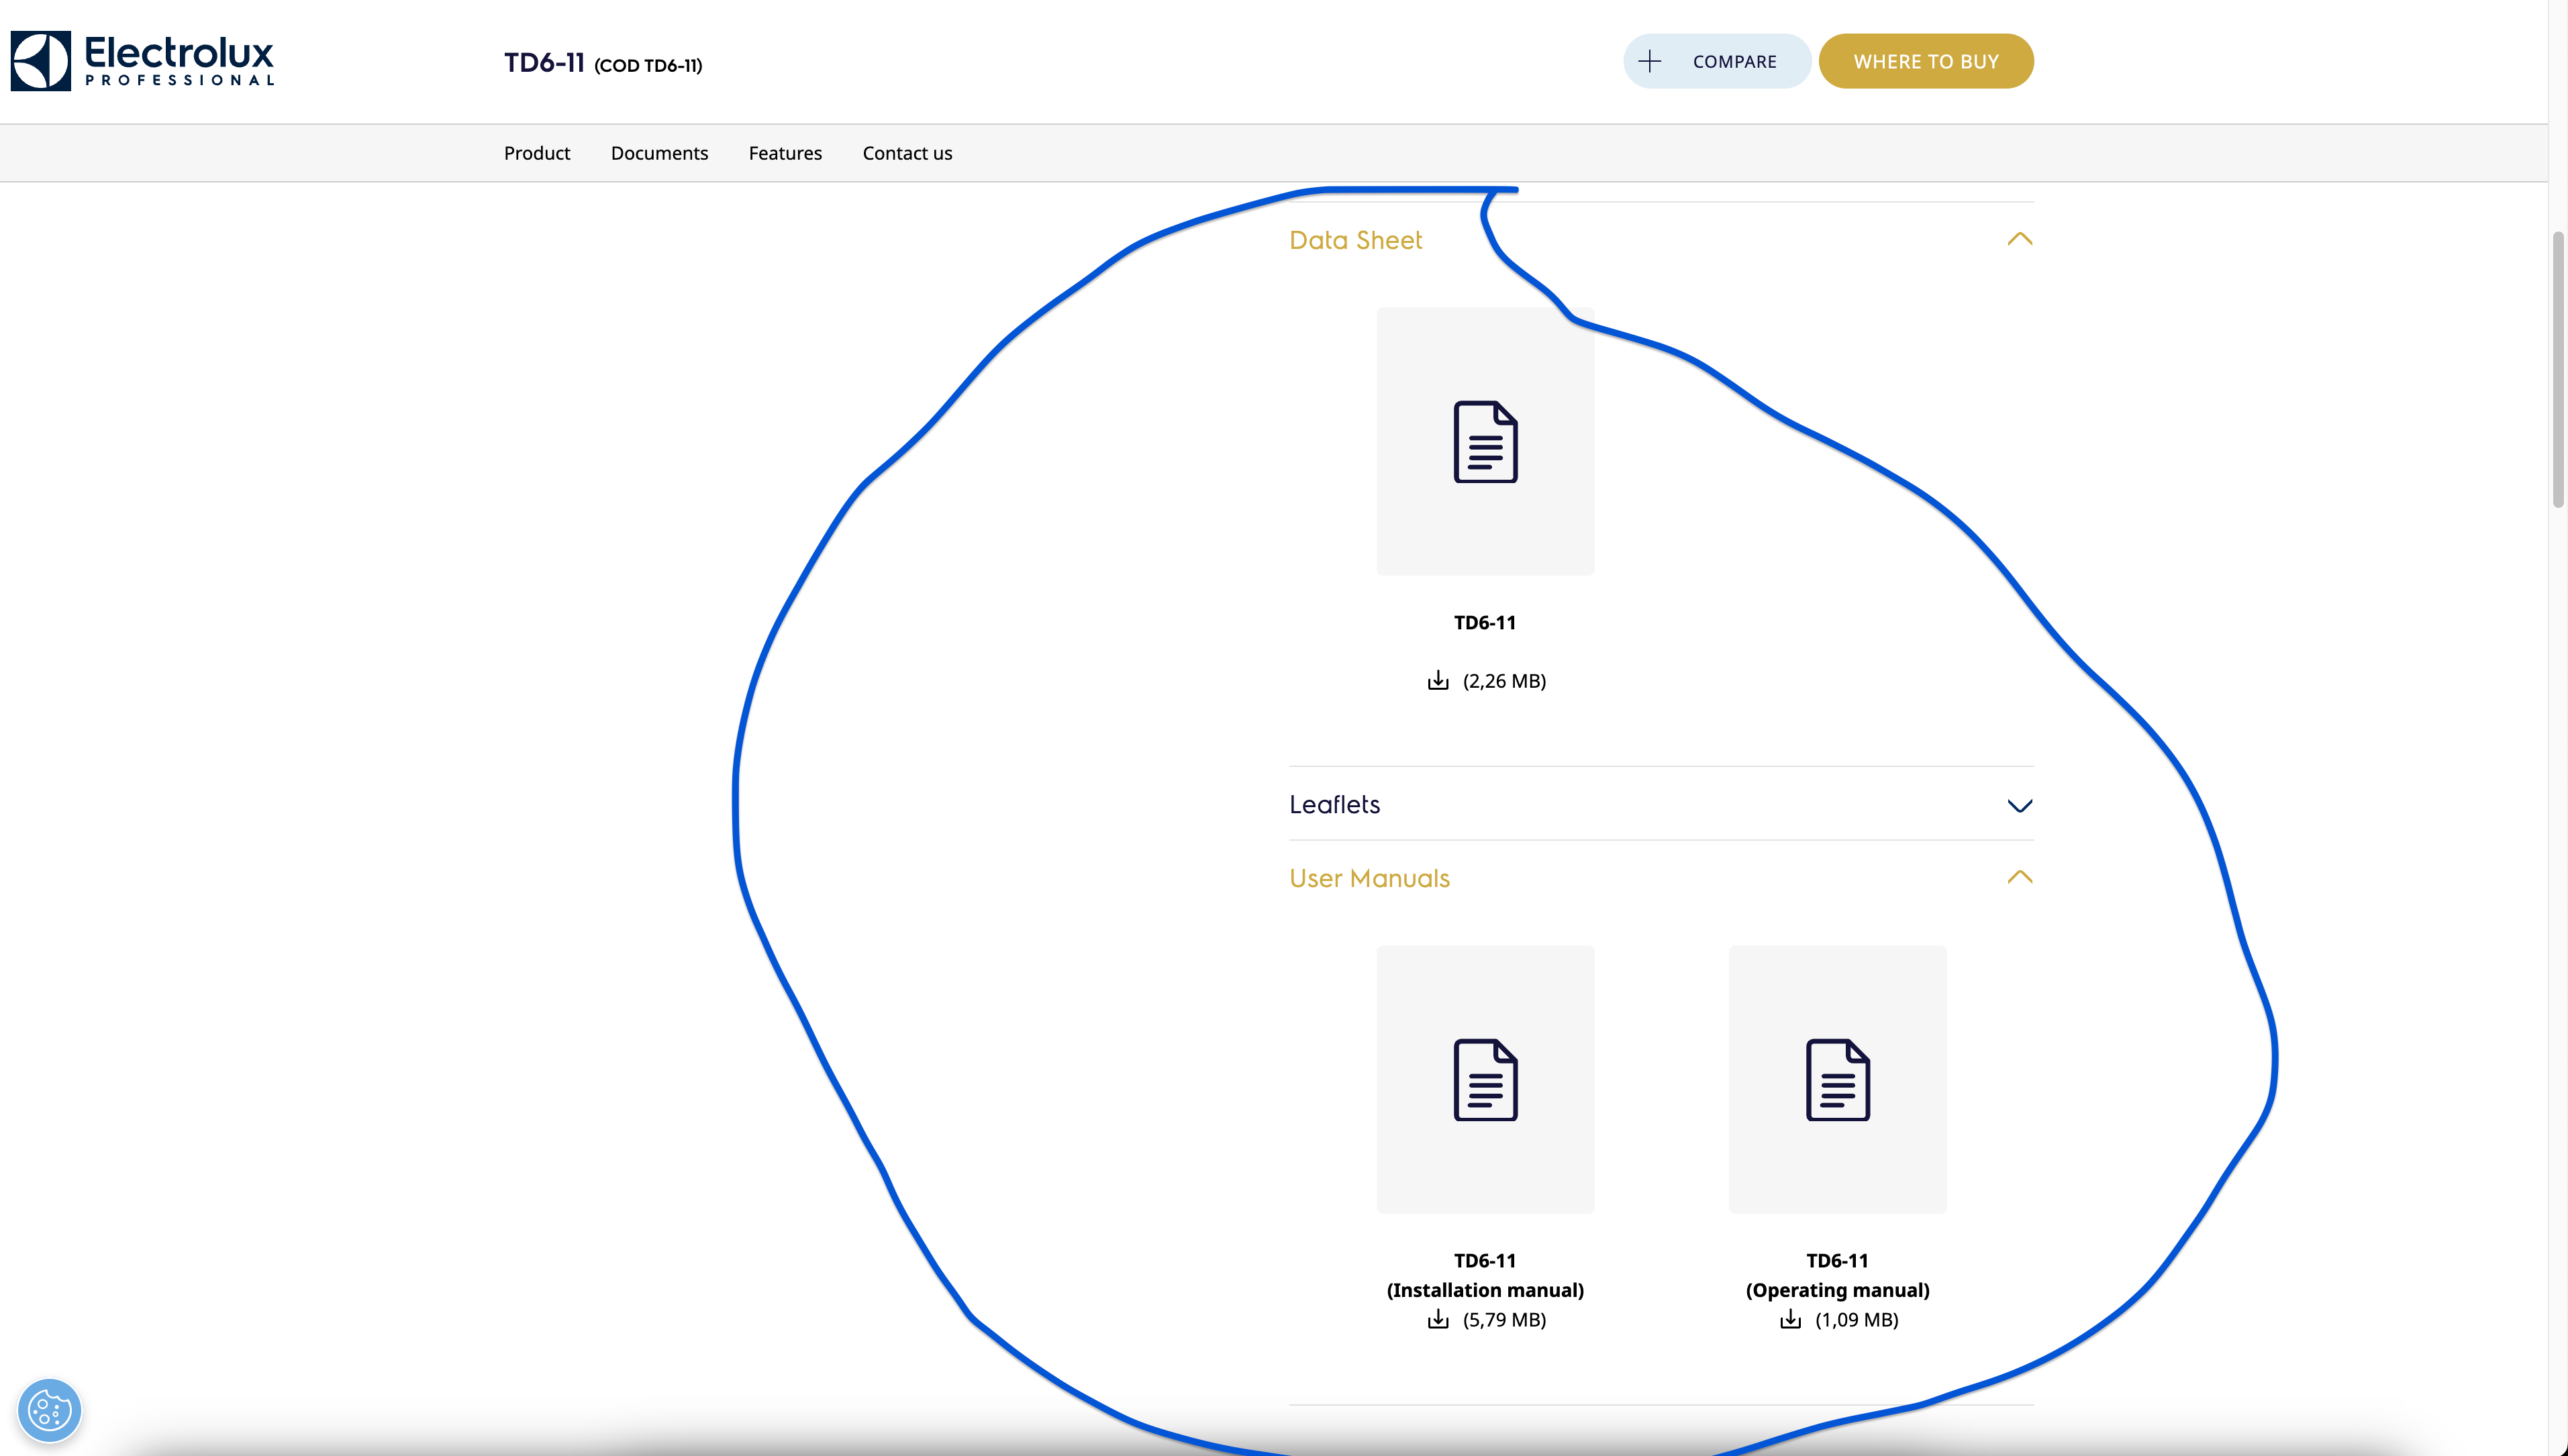
Task: Click the TD6-11 data sheet title
Action: (1485, 623)
